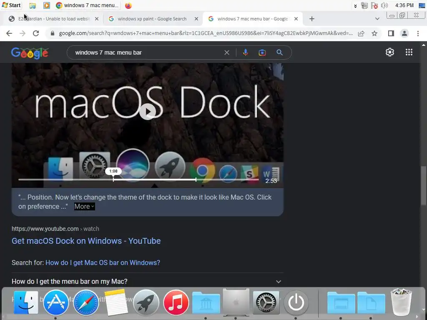Click the red flag security tray icon

click(374, 5)
